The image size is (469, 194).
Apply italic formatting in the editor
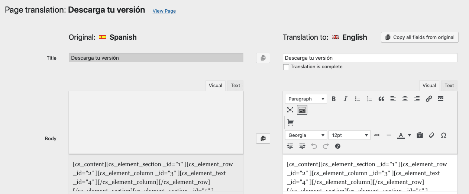[x=345, y=99]
